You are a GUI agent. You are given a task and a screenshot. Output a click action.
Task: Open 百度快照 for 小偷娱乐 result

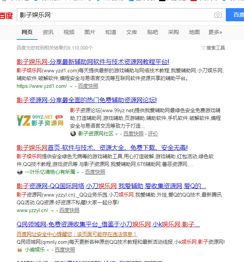pyautogui.click(x=65, y=250)
